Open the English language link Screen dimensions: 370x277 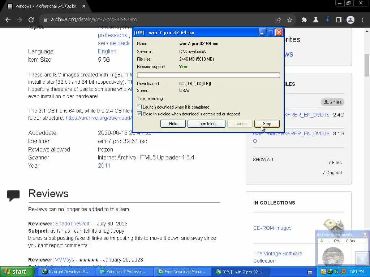pos(107,51)
